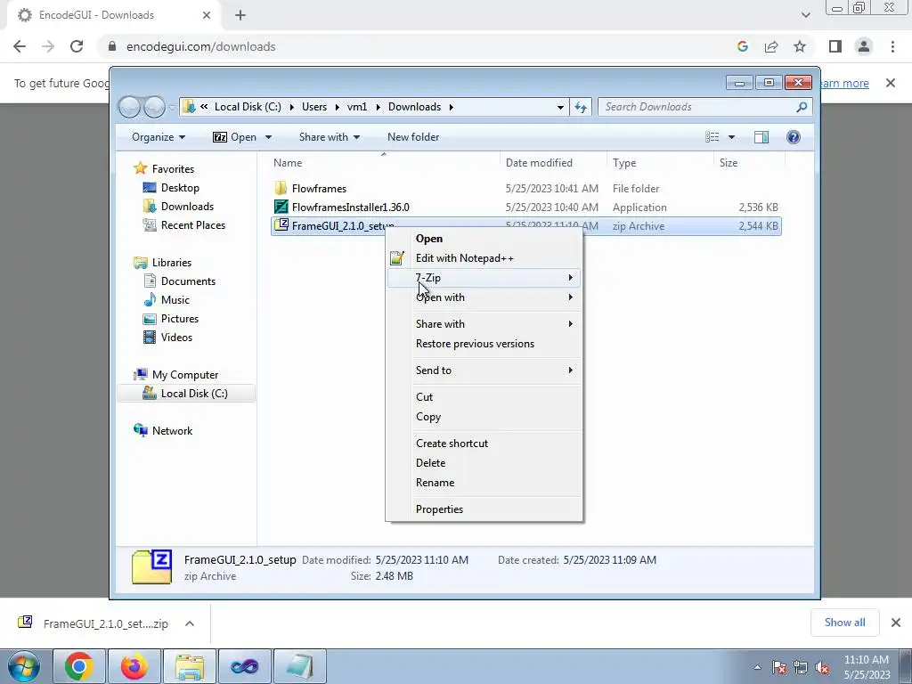The width and height of the screenshot is (912, 684).
Task: Select Copy from the context menu
Action: [428, 417]
